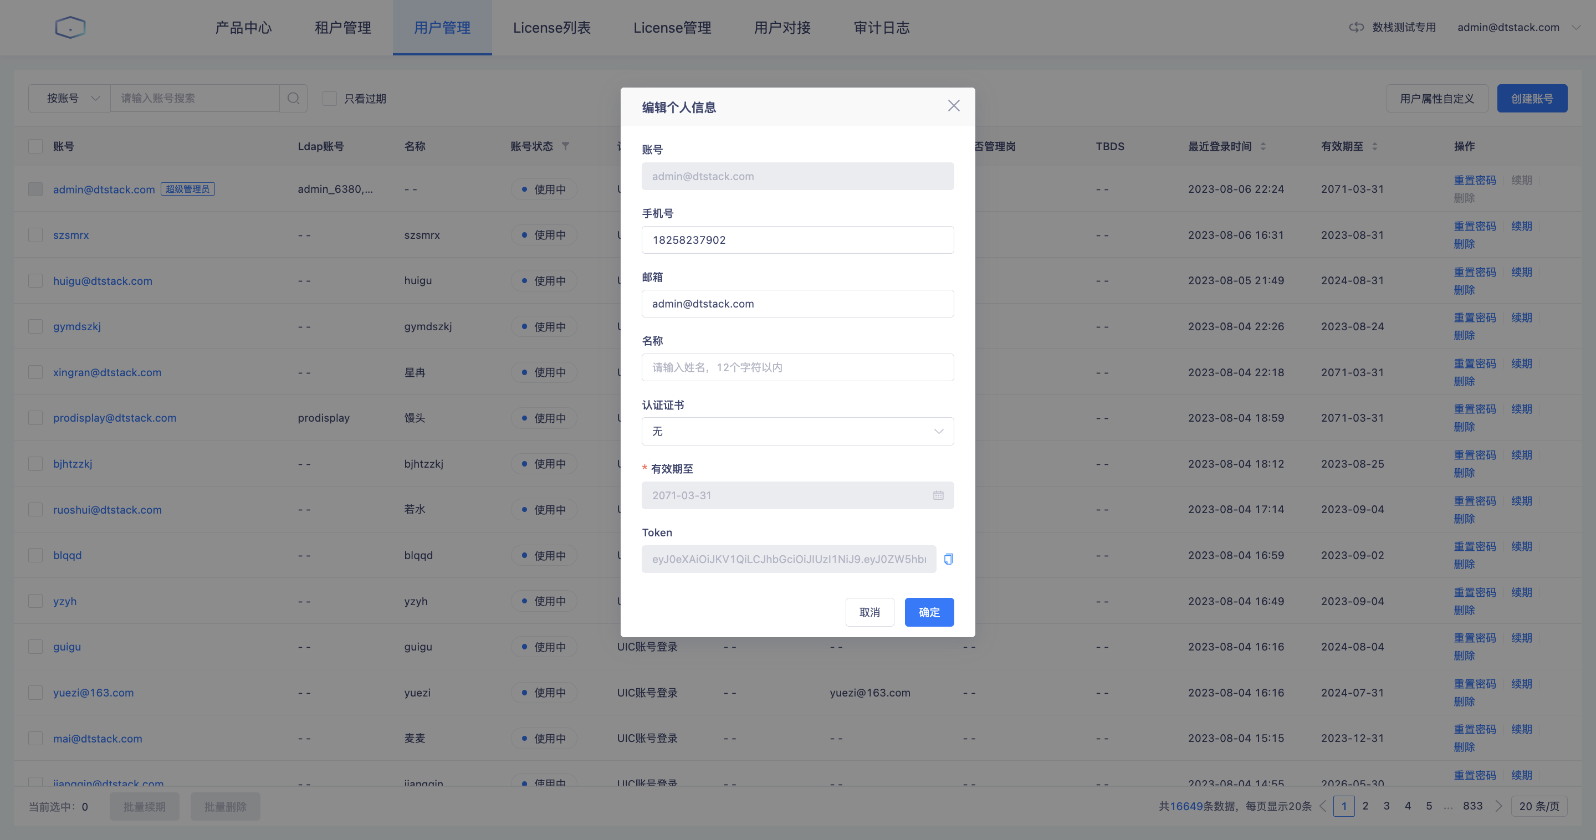Click the 邮箱 input field

pyautogui.click(x=797, y=304)
